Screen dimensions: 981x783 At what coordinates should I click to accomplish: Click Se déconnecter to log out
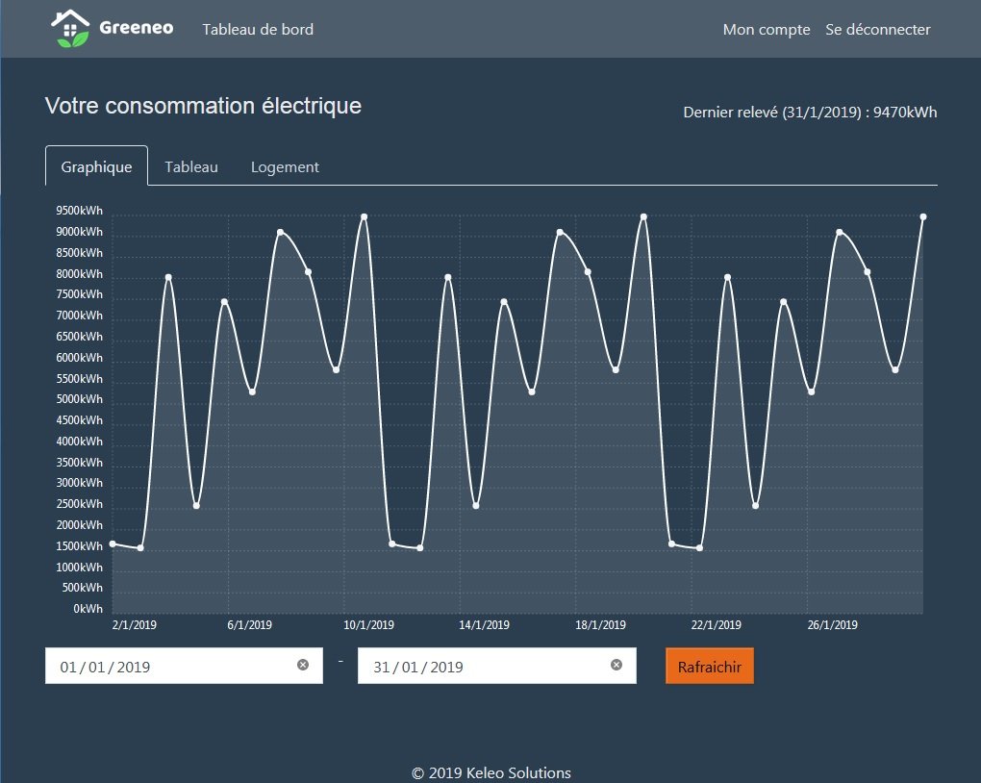[x=878, y=30]
